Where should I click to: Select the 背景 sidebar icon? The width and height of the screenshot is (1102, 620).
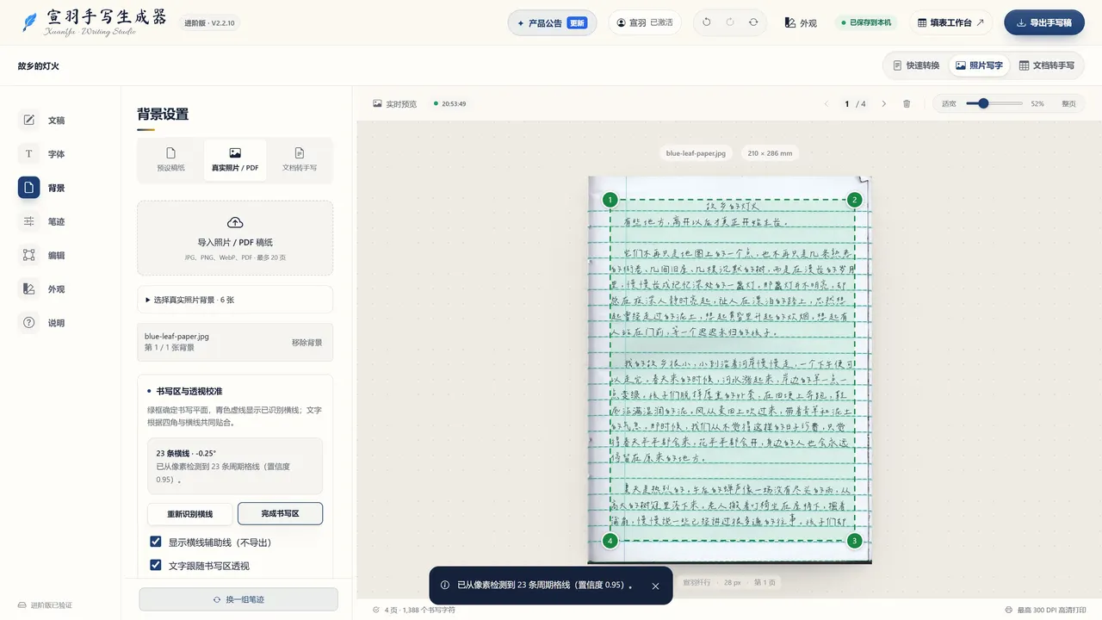28,188
